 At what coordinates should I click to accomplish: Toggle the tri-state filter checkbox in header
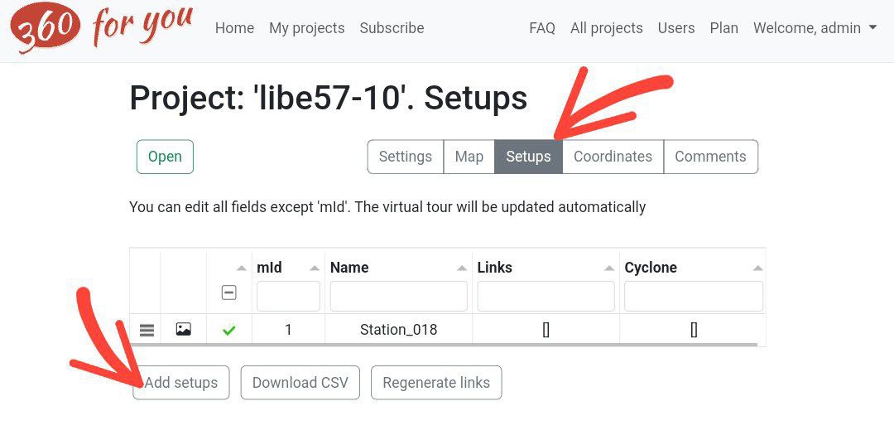(x=229, y=293)
